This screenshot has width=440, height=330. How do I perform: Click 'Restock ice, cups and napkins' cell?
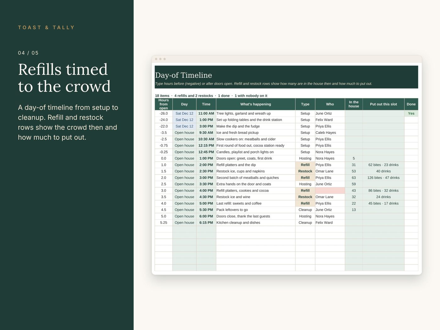click(256, 171)
